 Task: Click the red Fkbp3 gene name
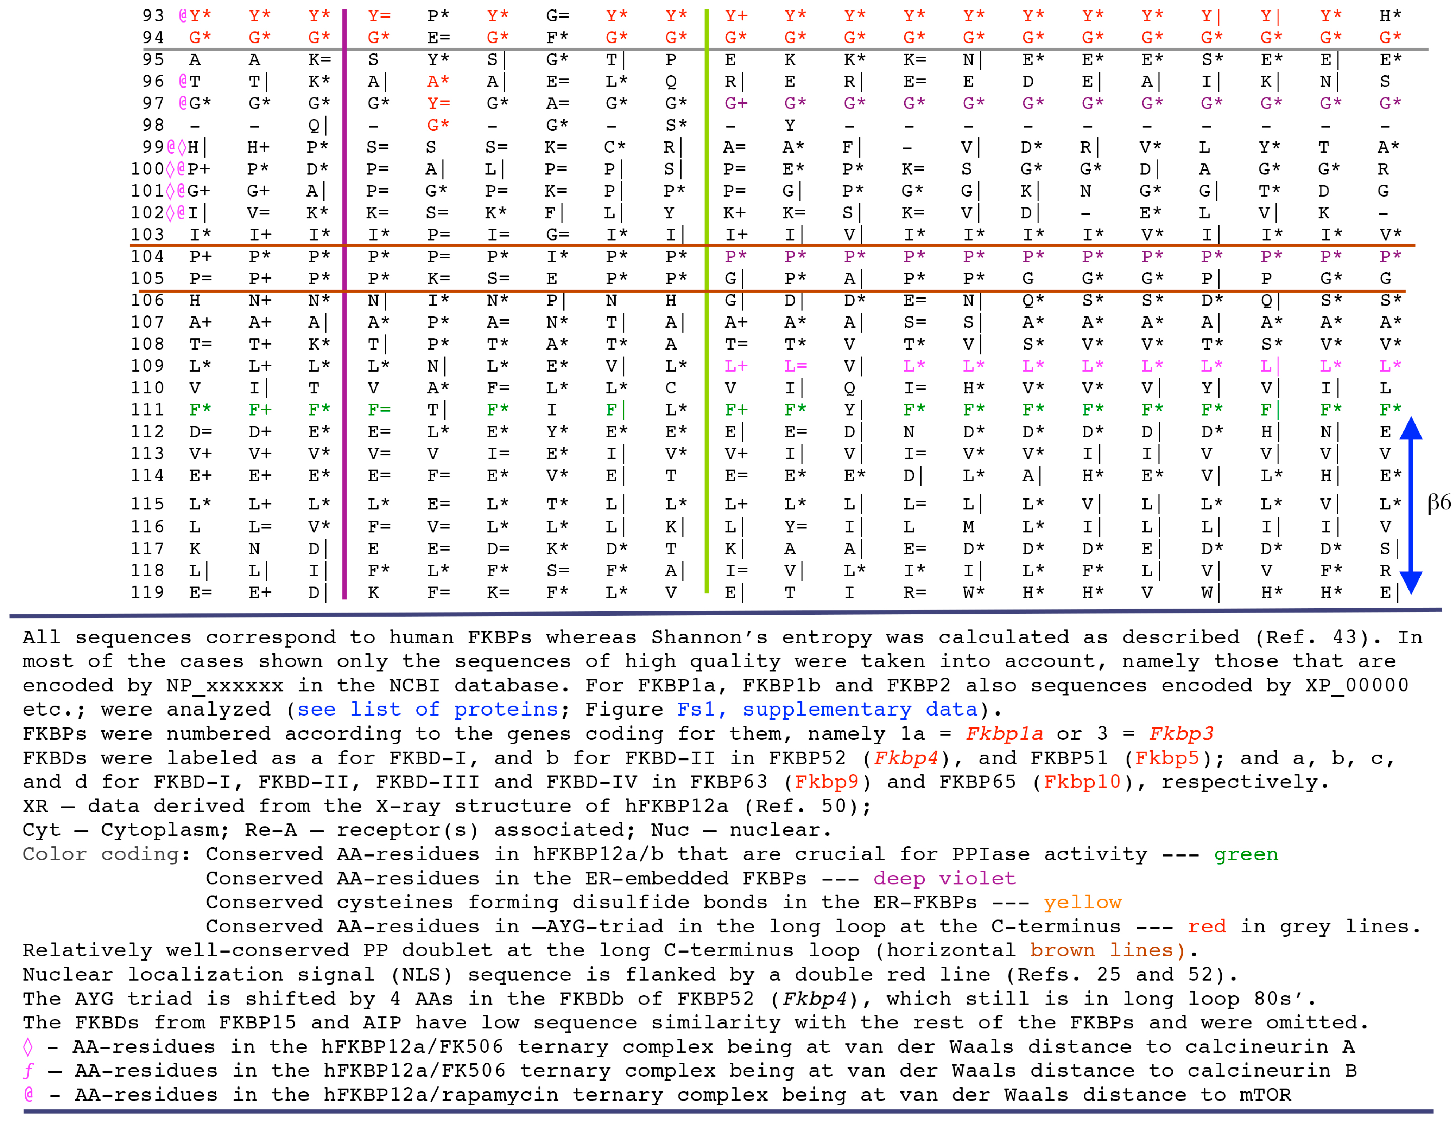pyautogui.click(x=1180, y=734)
